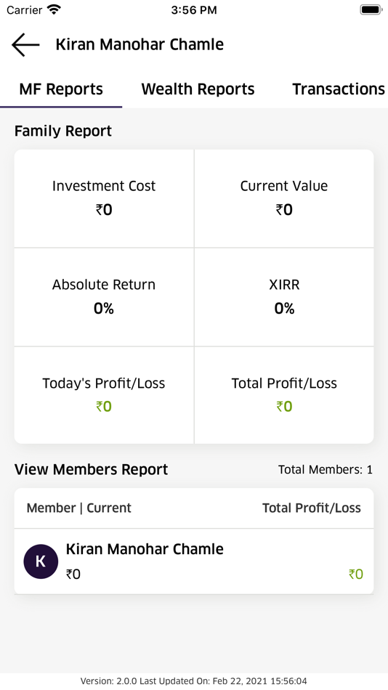
Task: Tap the View Members Report heading
Action: tap(91, 469)
